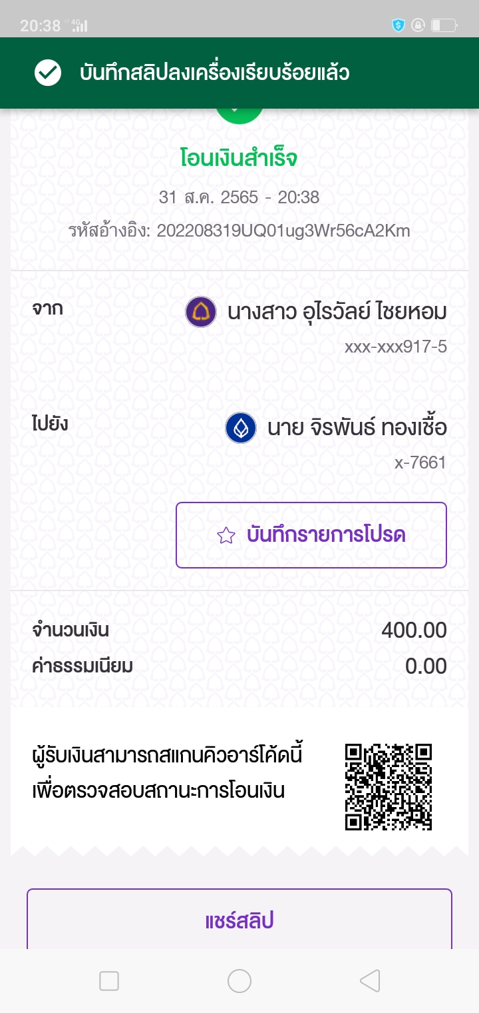
Task: Tap the shield icon in status bar
Action: click(399, 25)
